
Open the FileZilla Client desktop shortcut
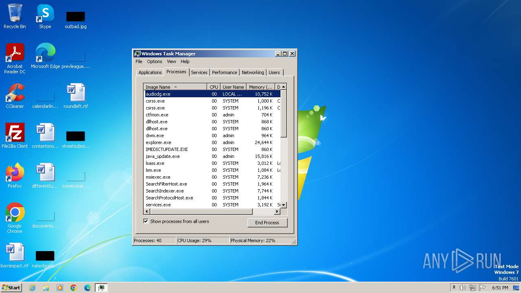point(15,136)
